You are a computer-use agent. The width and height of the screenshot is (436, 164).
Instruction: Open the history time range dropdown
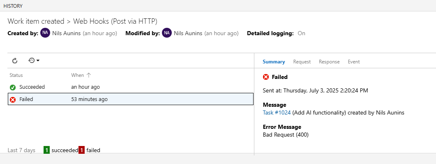pos(34,61)
